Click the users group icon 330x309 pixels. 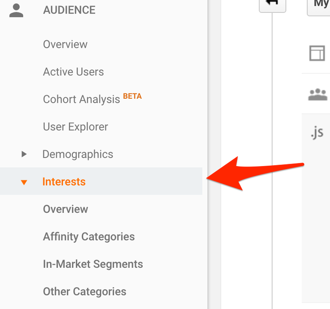(x=318, y=94)
